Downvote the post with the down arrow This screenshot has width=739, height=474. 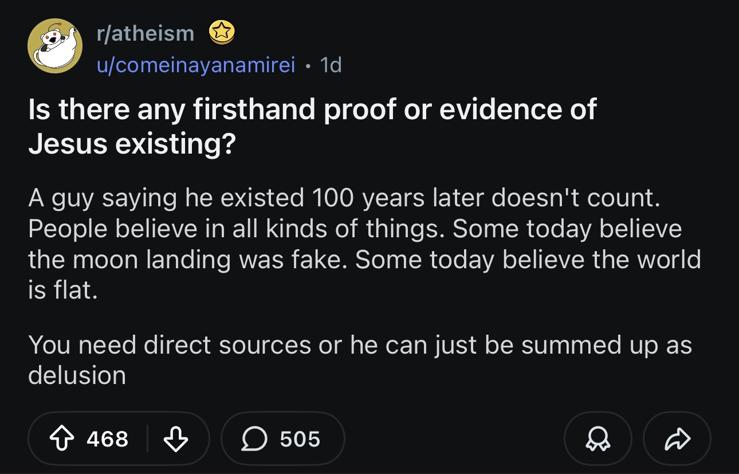point(176,439)
